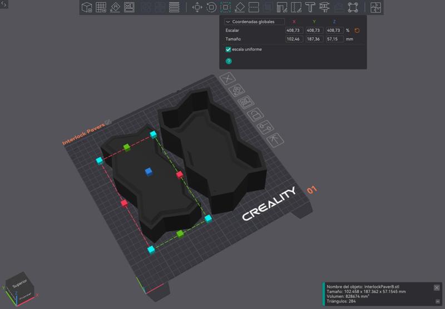Image resolution: width=445 pixels, height=309 pixels.
Task: Click the frame-corners toolbar icon
Action: (x=353, y=7)
